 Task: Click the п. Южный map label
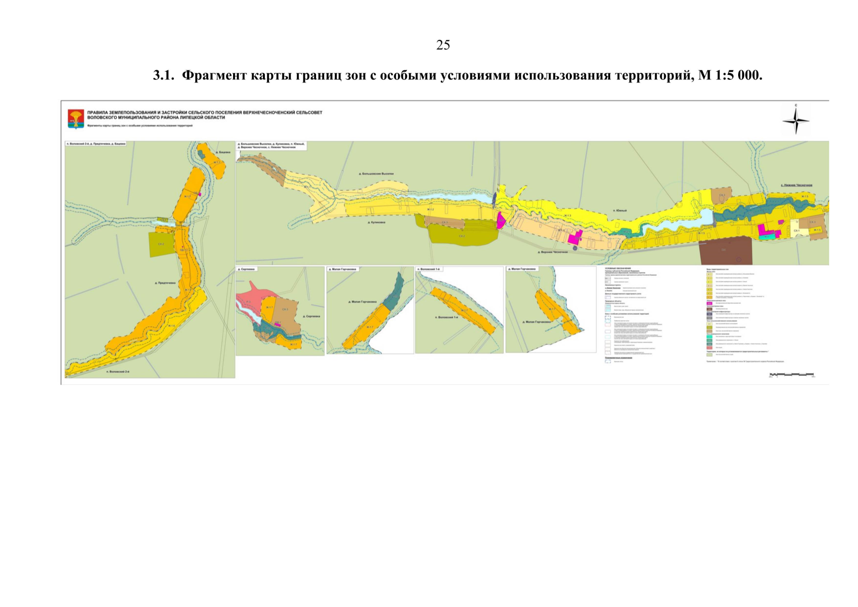tap(619, 210)
